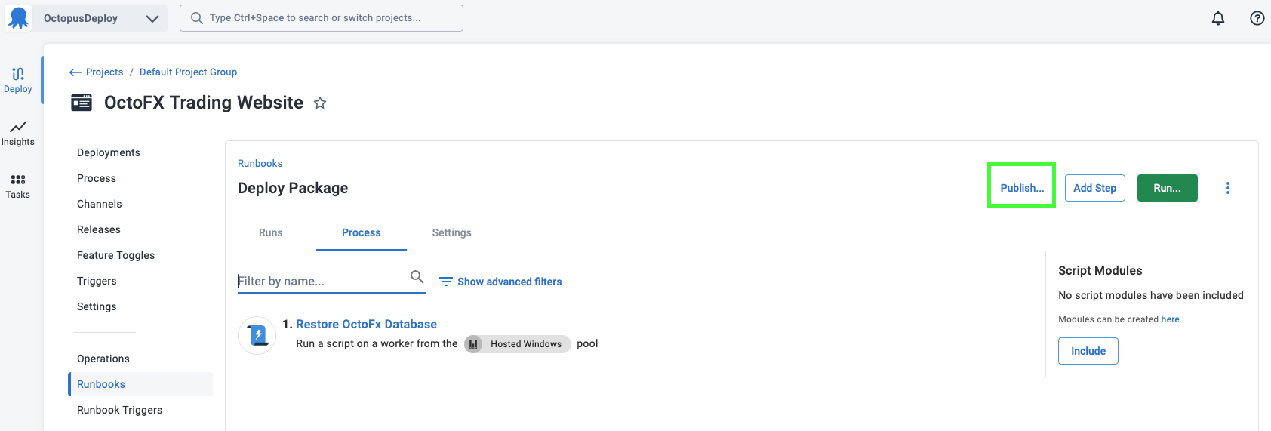1271x431 pixels.
Task: Open Operations in project menu
Action: point(103,359)
